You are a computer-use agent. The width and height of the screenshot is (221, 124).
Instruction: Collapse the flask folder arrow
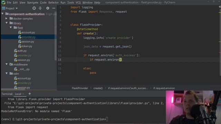pyautogui.click(x=11, y=28)
